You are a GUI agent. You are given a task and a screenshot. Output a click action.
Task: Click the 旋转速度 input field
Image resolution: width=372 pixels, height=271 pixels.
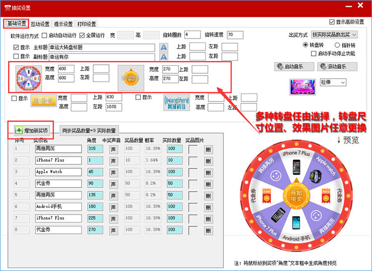[x=235, y=35]
